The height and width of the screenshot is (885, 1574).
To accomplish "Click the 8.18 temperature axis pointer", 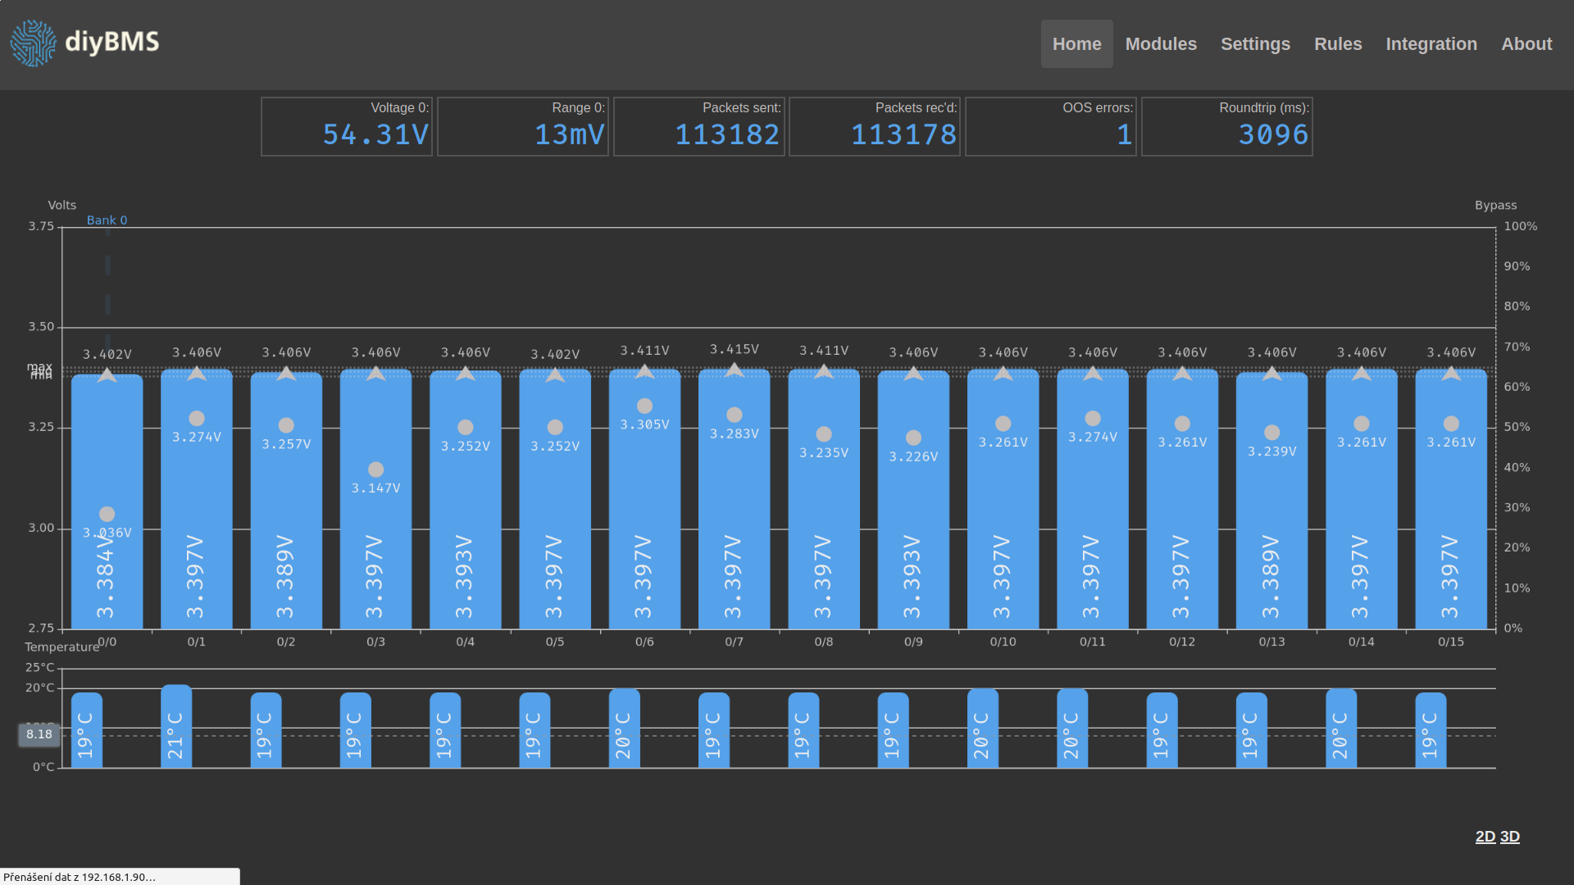I will click(39, 734).
